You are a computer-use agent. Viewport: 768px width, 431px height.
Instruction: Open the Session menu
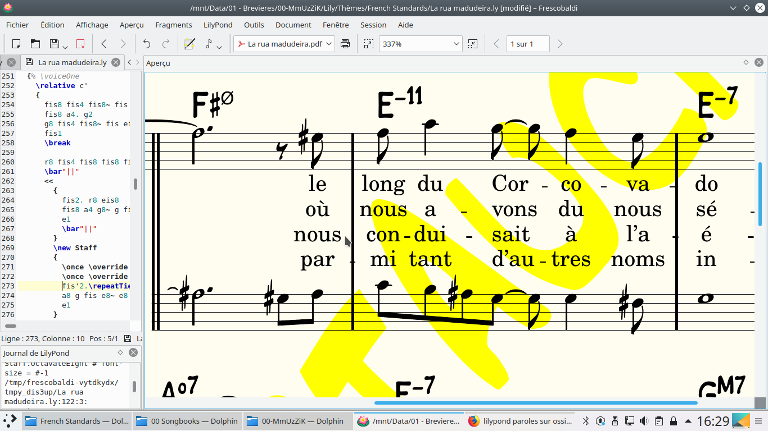tap(373, 25)
